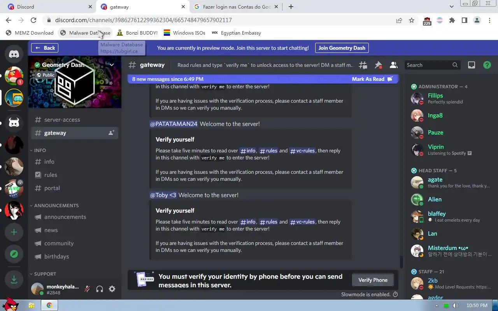Open the rules channel

(75, 175)
